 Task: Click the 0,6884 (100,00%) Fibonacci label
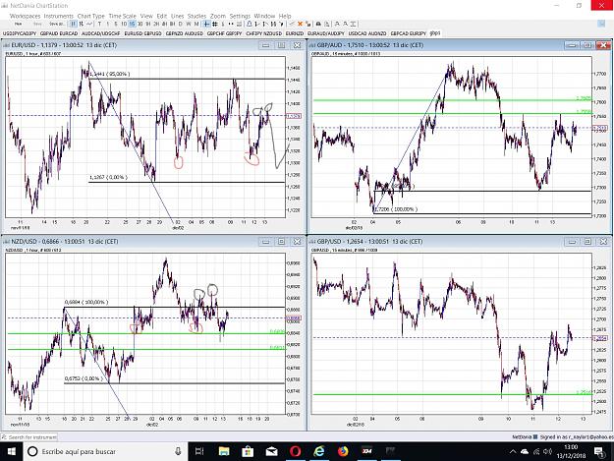point(86,303)
